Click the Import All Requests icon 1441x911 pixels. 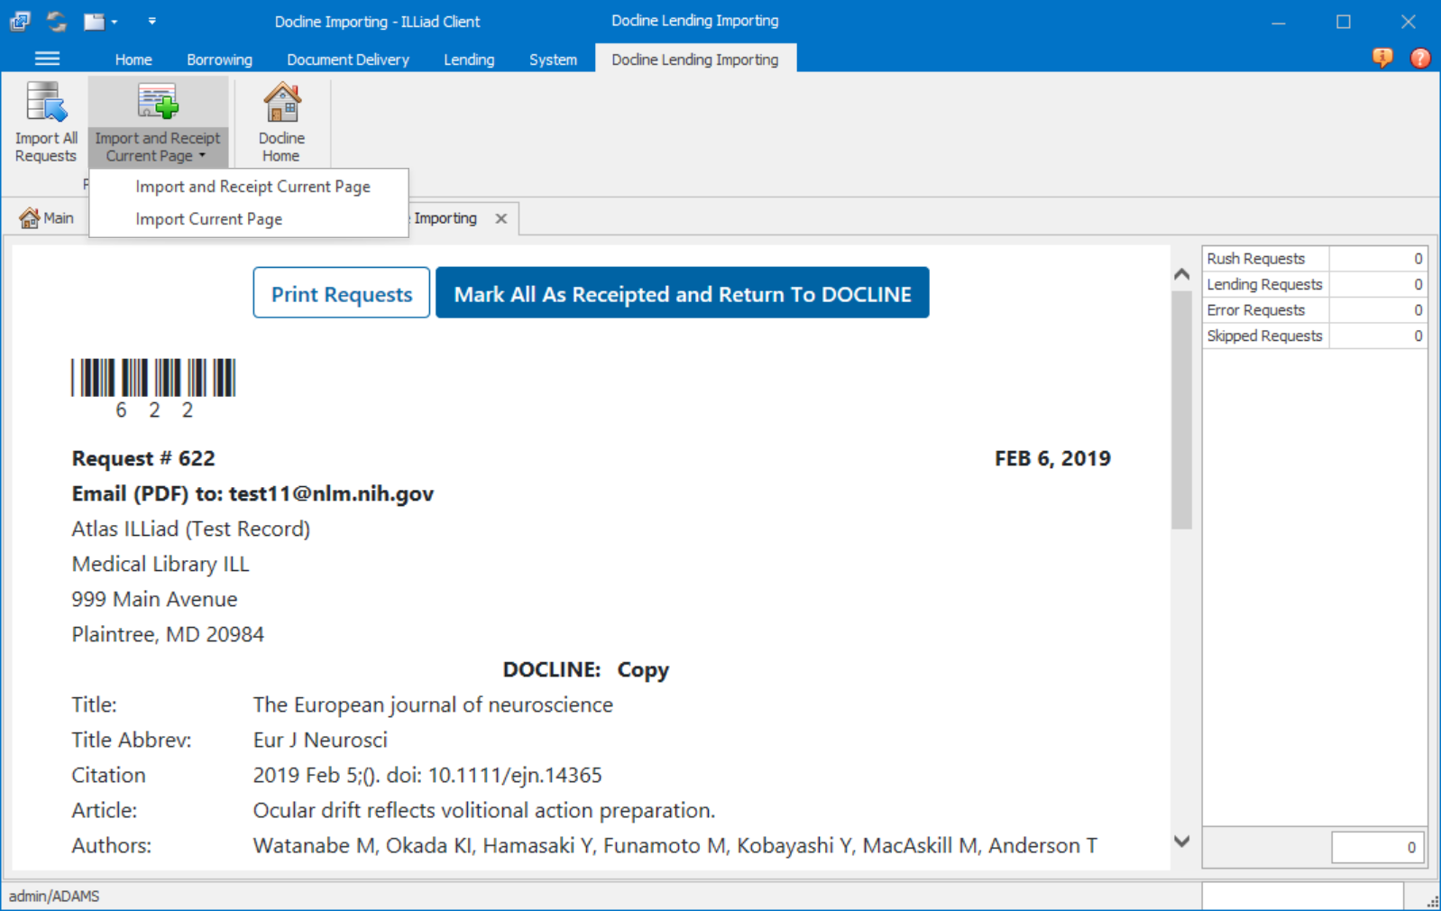coord(46,103)
